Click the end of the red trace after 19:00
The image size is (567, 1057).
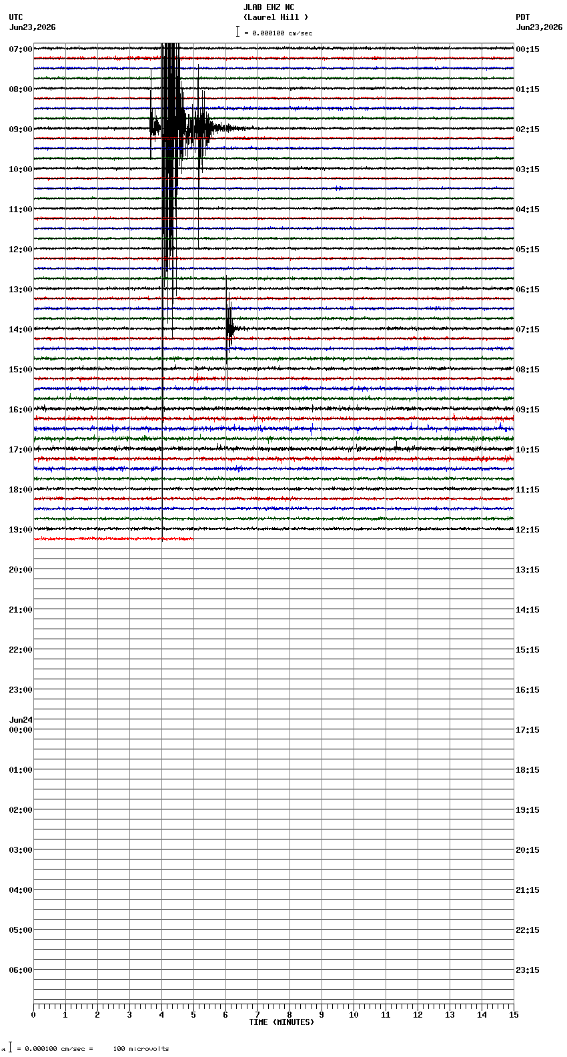(x=193, y=539)
